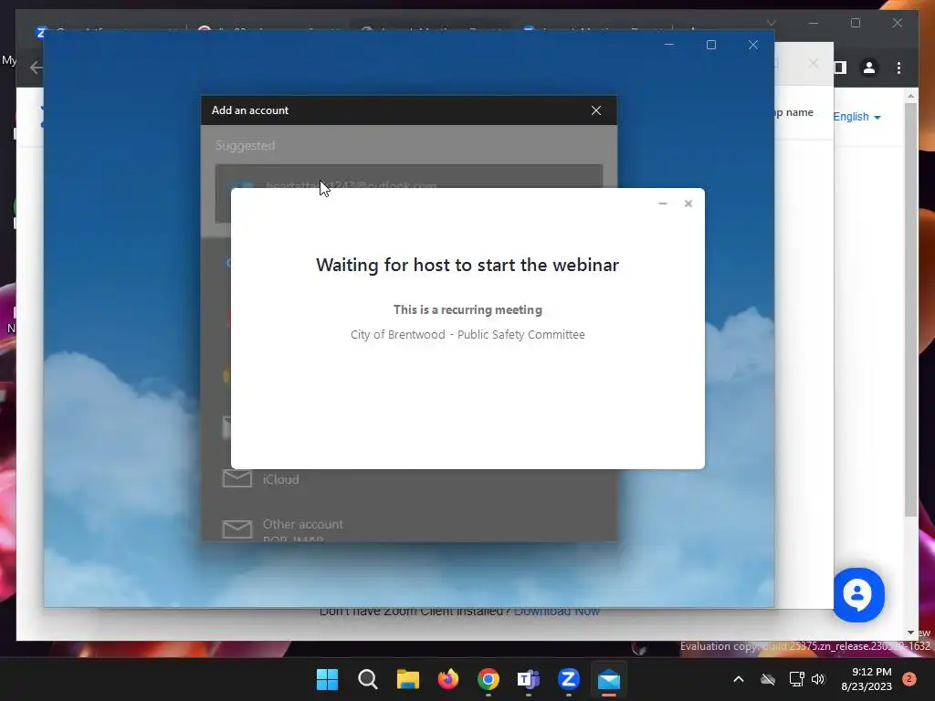Open English language dropdown in Chrome
The width and height of the screenshot is (935, 701).
[856, 117]
